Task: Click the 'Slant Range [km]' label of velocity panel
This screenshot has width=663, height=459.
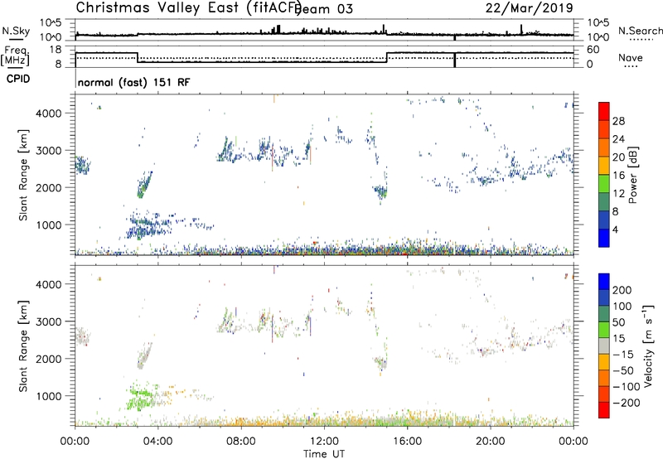Action: (x=23, y=345)
